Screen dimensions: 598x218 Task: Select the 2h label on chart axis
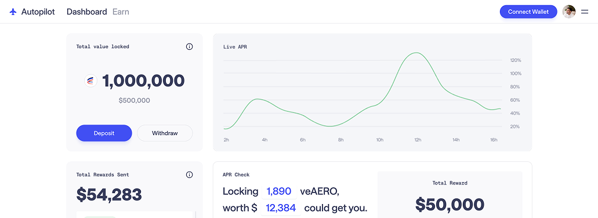[227, 140]
